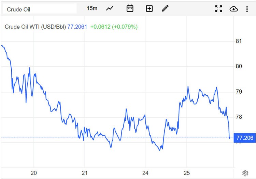This screenshot has height=179, width=256.
Task: Expand chart to fullscreen
Action: (x=218, y=9)
